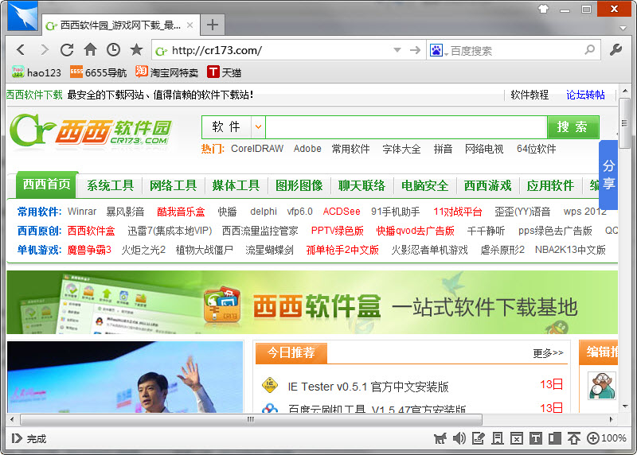The image size is (637, 455).
Task: Click the animal icon in status bar
Action: (x=440, y=438)
